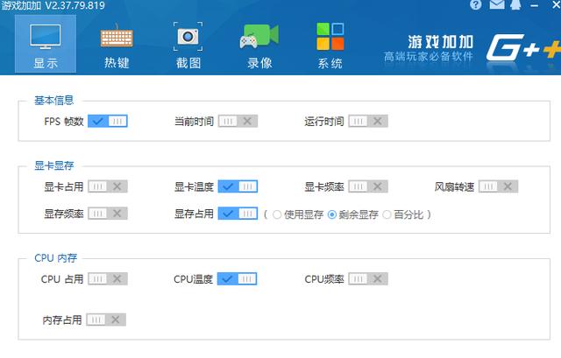
Task: Select the 百分比 radio option
Action: click(x=387, y=214)
